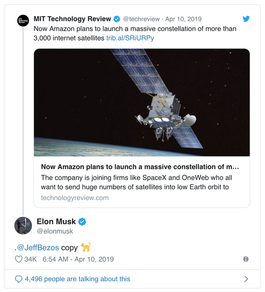Click the MIT Technology Review display name

point(72,19)
